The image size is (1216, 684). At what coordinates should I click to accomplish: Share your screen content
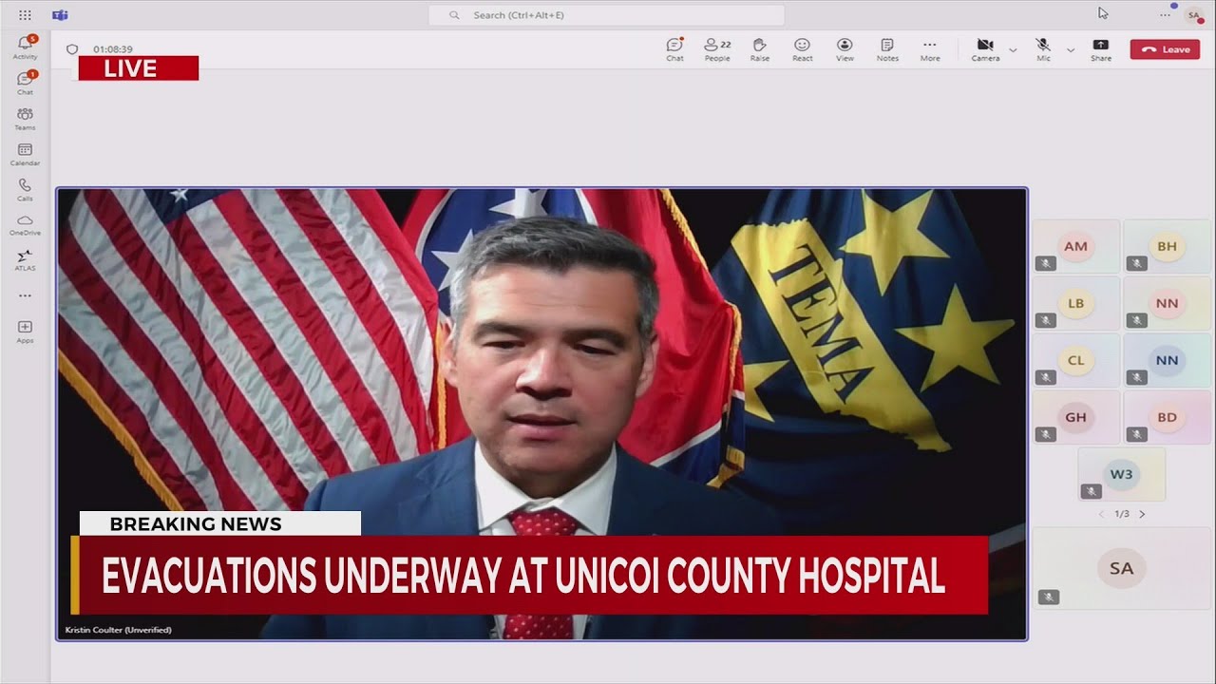1101,49
